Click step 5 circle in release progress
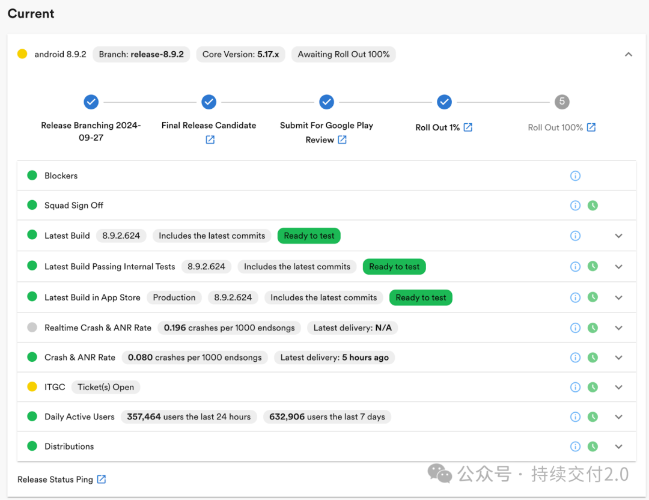The width and height of the screenshot is (649, 500). coord(562,102)
